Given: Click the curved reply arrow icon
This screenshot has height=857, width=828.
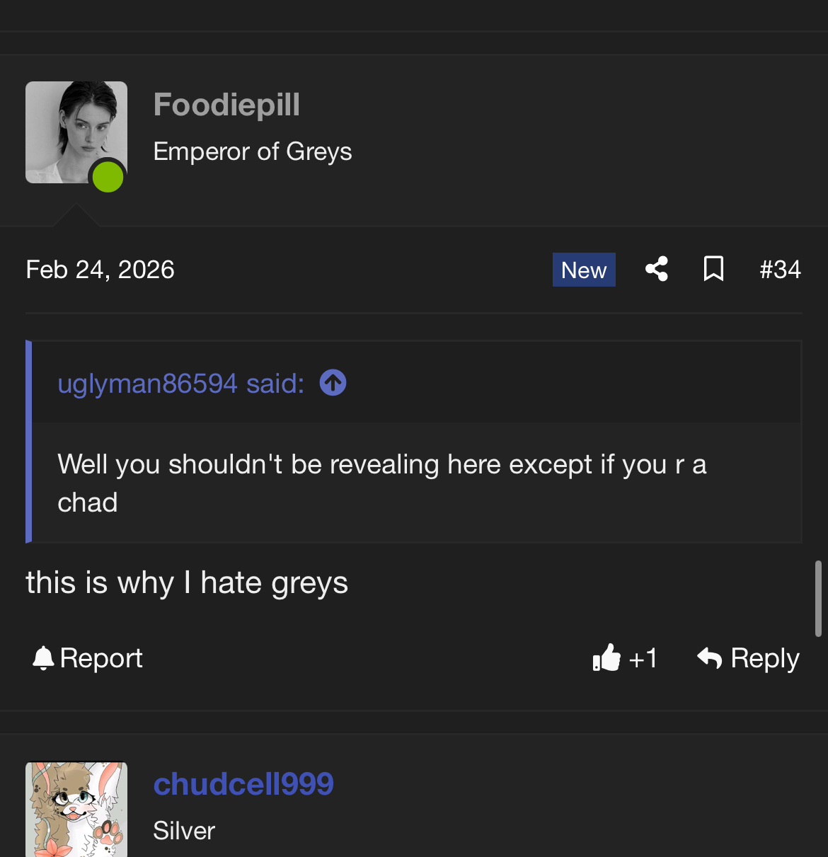Looking at the screenshot, I should (709, 658).
